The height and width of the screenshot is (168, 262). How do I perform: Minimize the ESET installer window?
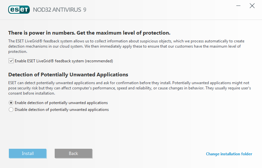point(238,6)
